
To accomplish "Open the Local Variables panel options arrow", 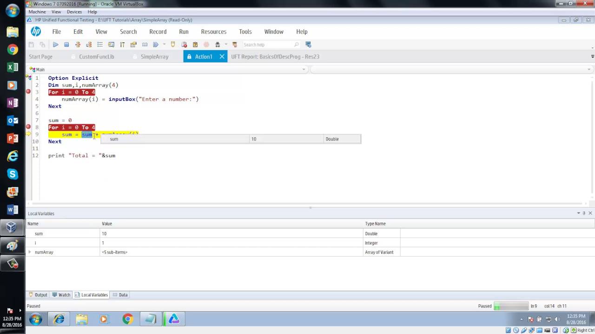I will pos(578,213).
